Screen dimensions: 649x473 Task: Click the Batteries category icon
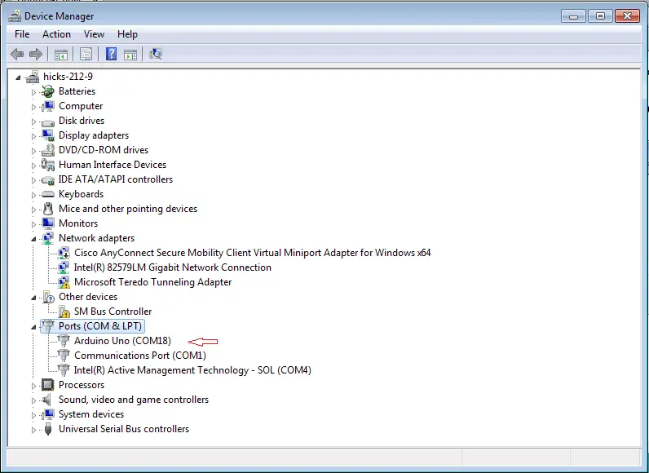48,91
